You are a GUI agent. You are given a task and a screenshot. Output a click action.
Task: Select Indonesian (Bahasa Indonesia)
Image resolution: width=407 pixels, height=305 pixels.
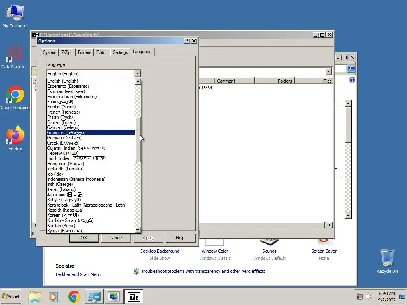pos(91,179)
